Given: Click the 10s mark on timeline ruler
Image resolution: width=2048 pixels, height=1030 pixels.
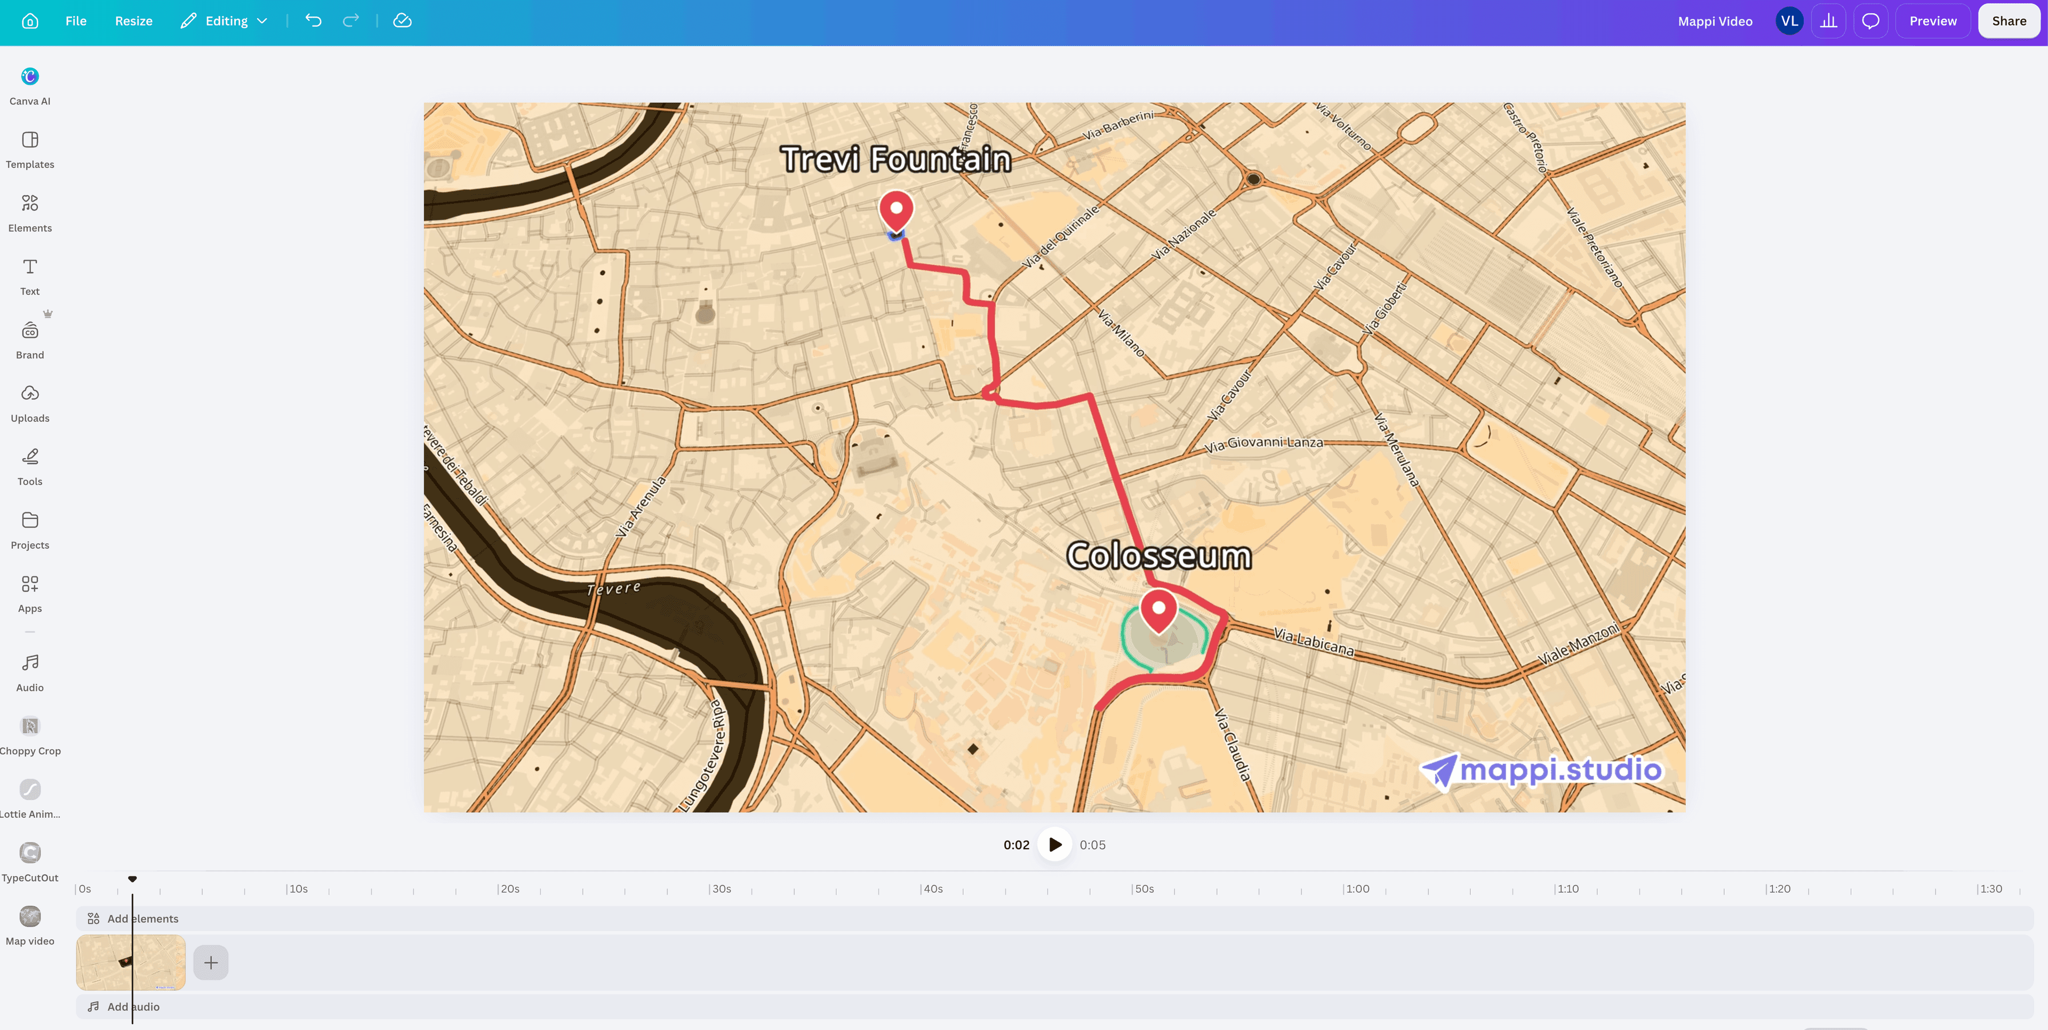Looking at the screenshot, I should (x=298, y=889).
